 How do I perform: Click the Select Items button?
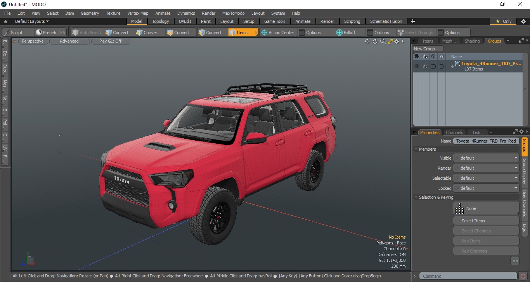pyautogui.click(x=486, y=221)
